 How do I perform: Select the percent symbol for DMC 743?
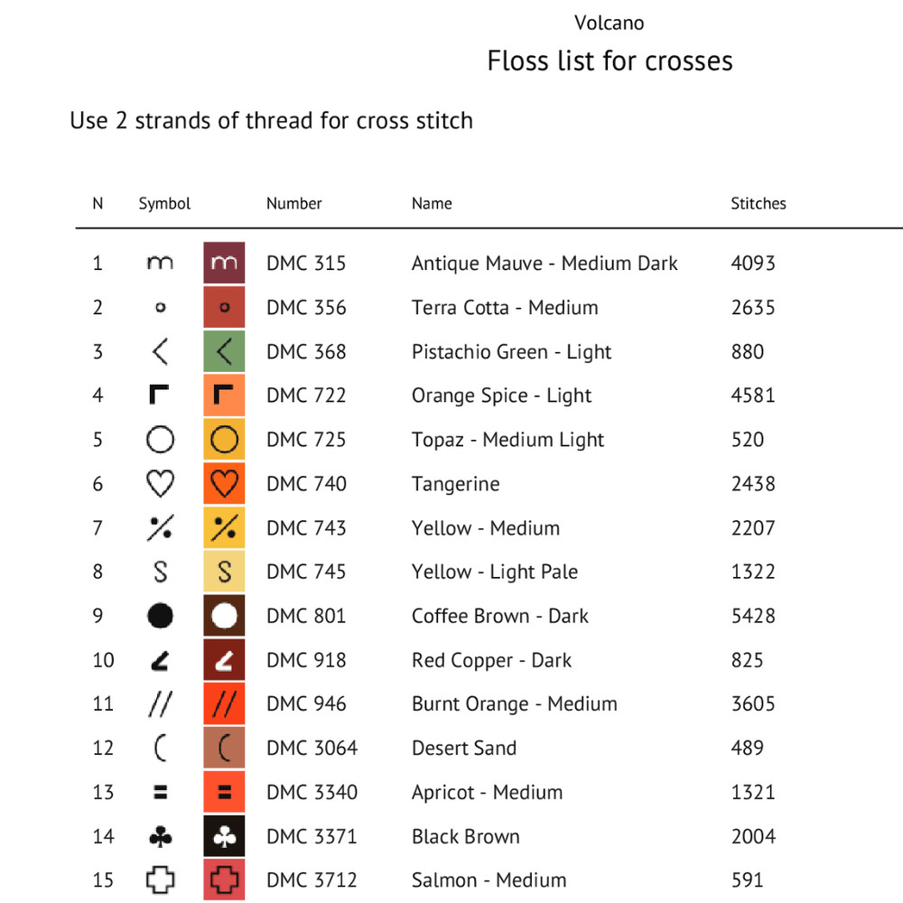pyautogui.click(x=160, y=528)
